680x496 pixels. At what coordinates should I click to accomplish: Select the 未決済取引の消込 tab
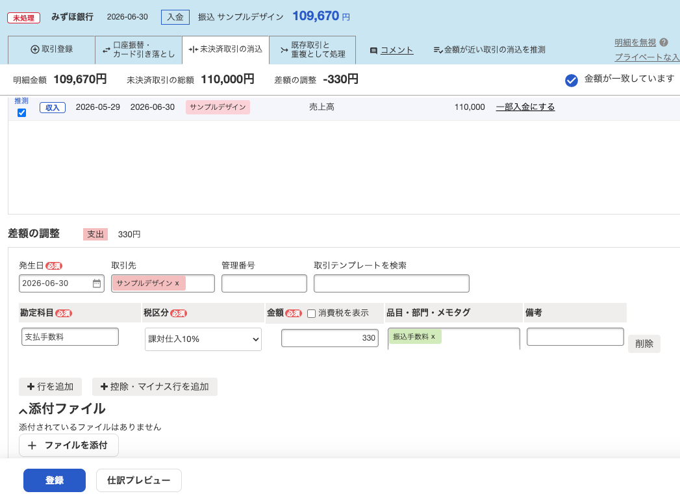click(225, 50)
